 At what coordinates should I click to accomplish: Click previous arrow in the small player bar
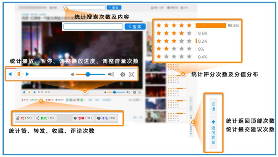[x=24, y=92]
